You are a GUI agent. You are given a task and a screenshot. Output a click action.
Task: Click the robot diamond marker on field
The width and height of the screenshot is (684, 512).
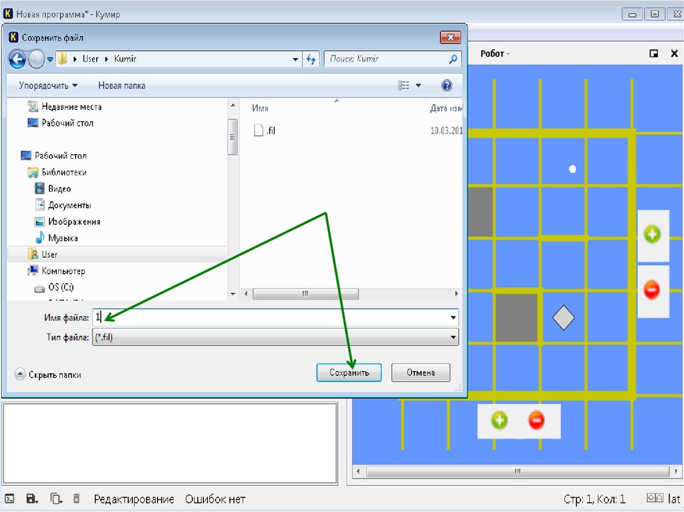[564, 318]
